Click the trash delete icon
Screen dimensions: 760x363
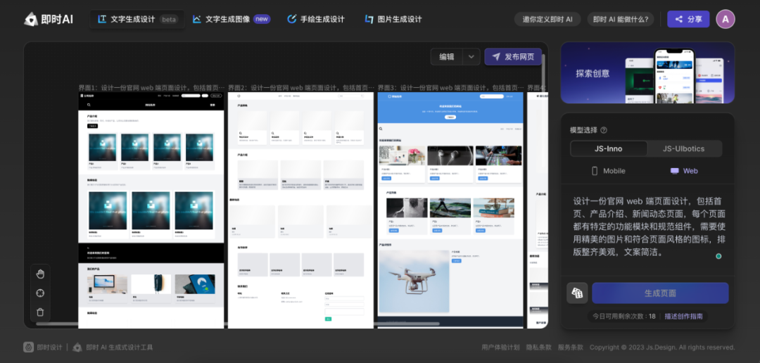coord(40,312)
